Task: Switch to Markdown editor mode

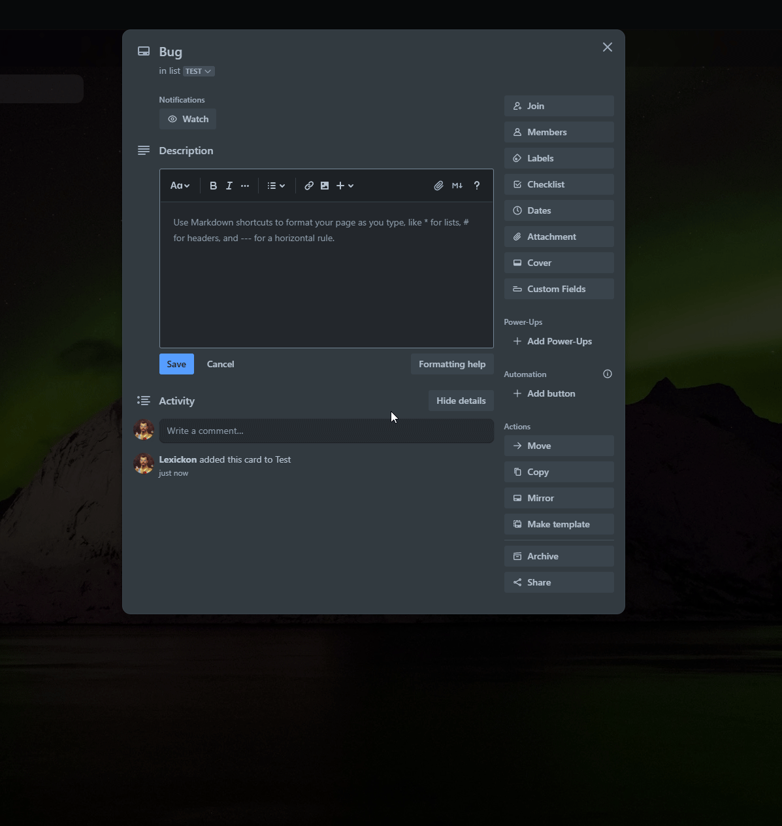Action: coord(457,186)
